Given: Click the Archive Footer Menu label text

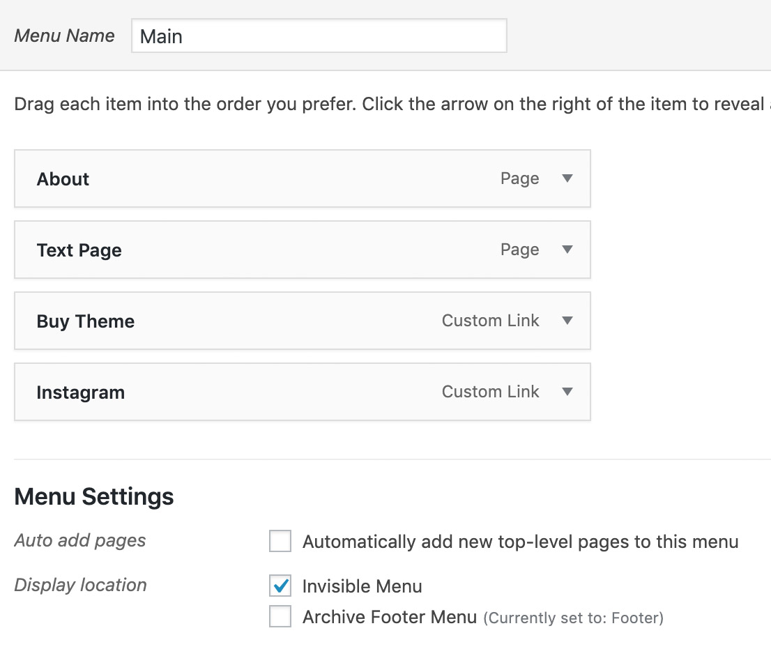Looking at the screenshot, I should 389,617.
